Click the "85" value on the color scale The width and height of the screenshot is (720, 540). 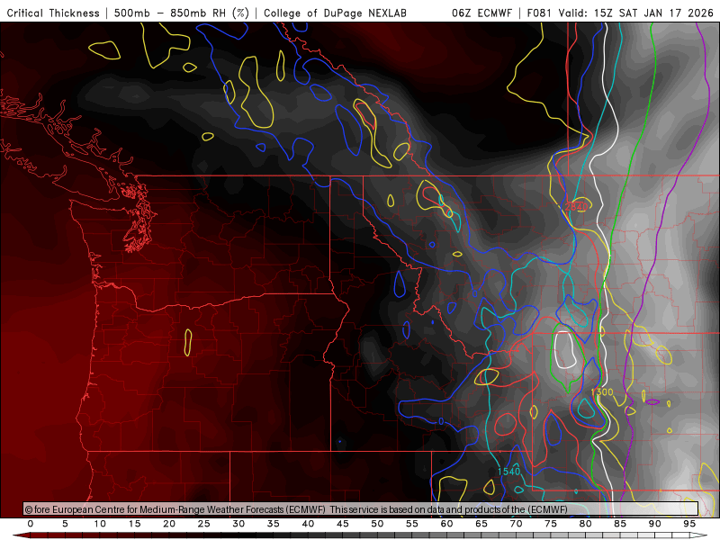tap(620, 524)
